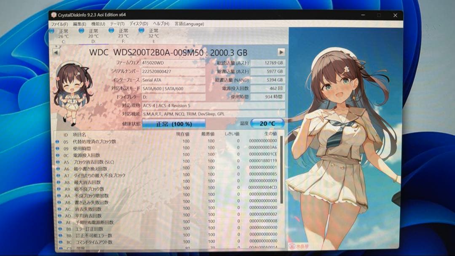This screenshot has width=455, height=256.
Task: Click total host writes value 5977 GB
Action: coord(268,71)
